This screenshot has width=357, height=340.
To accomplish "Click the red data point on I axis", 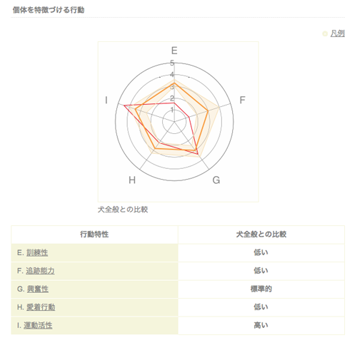I will click(x=124, y=105).
